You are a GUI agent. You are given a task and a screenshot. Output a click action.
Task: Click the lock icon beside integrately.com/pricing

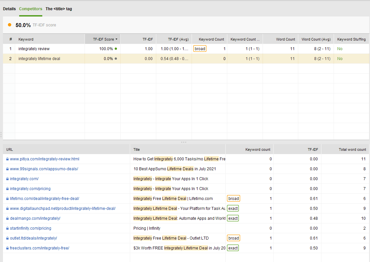[8, 189]
